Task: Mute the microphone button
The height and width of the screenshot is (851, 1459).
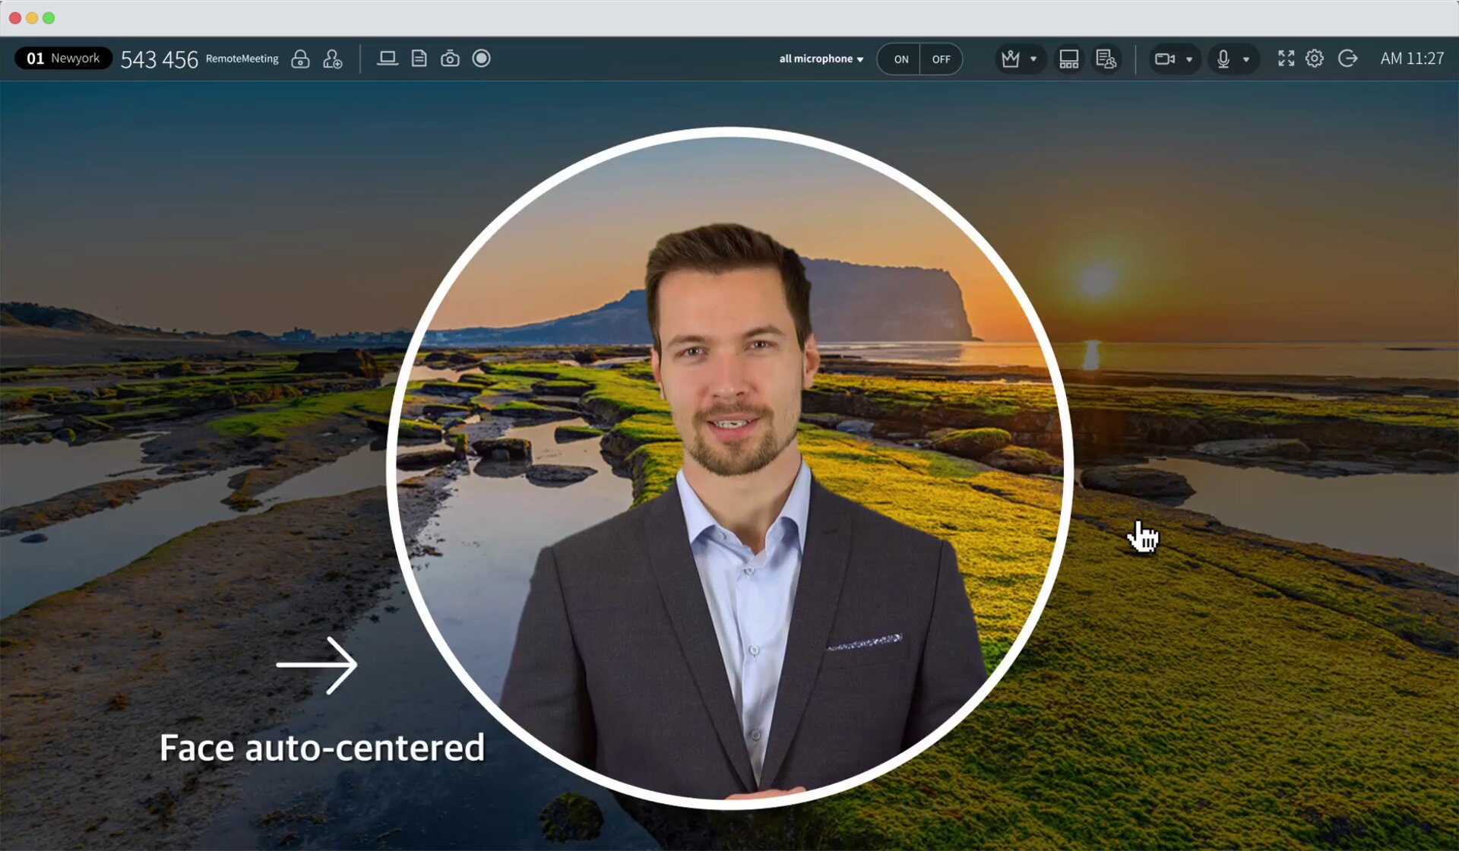Action: pyautogui.click(x=1223, y=59)
